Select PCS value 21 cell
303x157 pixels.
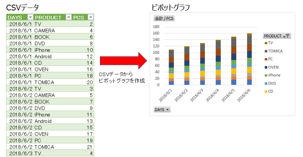[83, 147]
